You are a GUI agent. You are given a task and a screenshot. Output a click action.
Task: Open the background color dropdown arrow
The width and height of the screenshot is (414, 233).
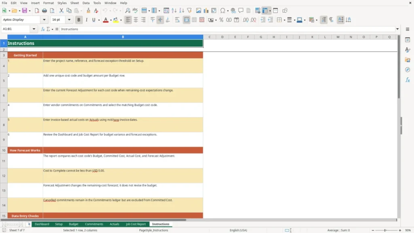click(121, 20)
